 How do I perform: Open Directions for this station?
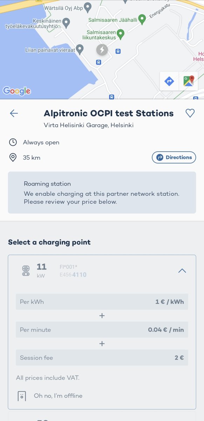(174, 157)
